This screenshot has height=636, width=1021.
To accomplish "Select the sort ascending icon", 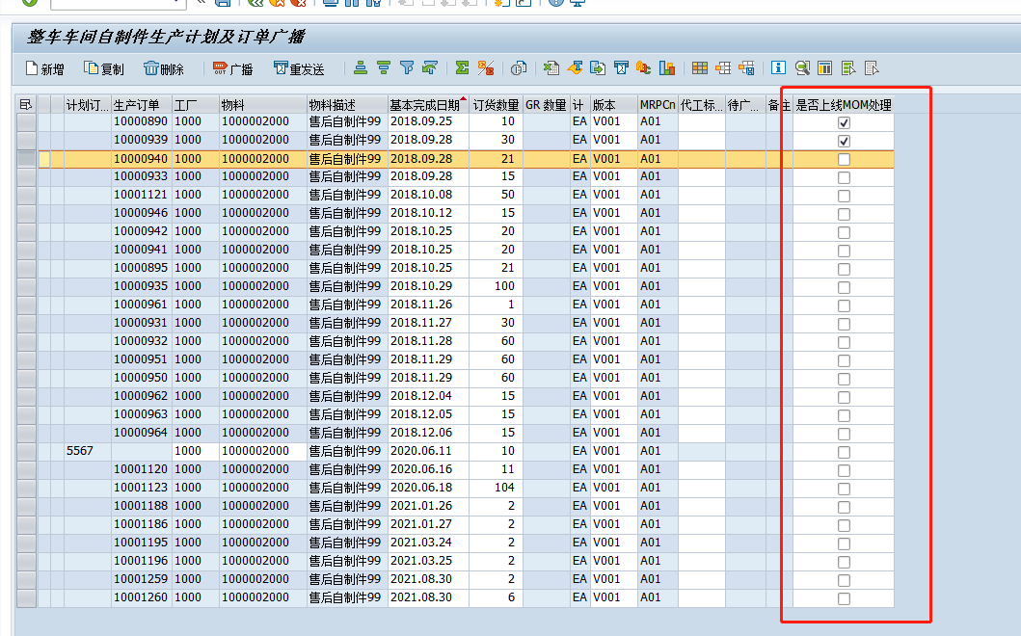I will click(360, 67).
